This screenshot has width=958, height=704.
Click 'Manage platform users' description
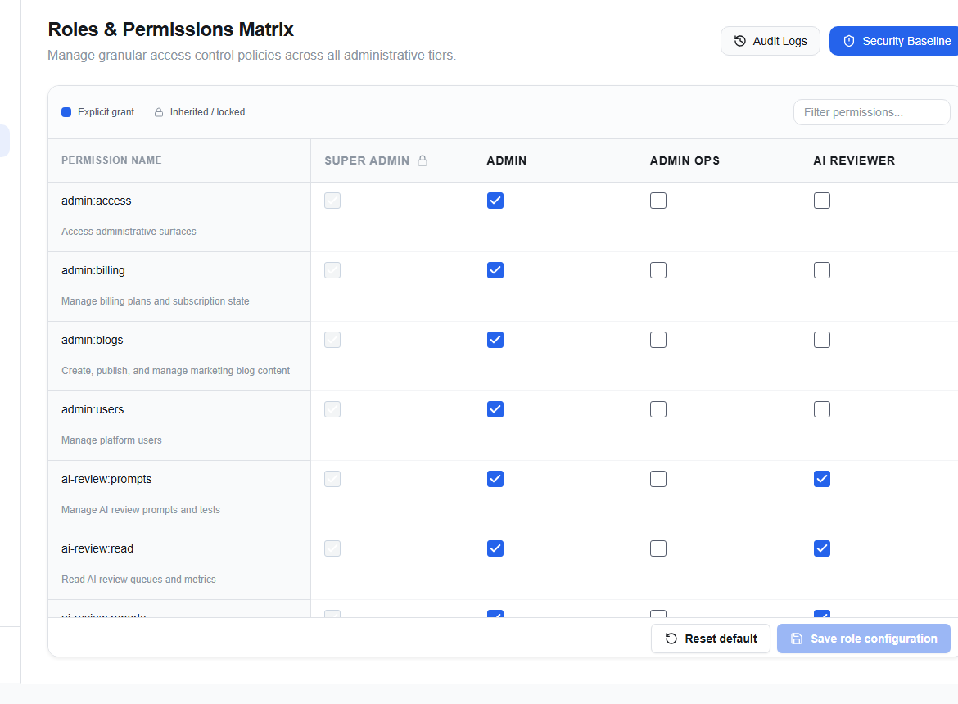coord(112,440)
